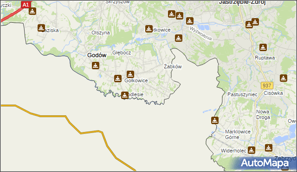
Task: Click the Marklowice Górne place label
Action: [238, 134]
